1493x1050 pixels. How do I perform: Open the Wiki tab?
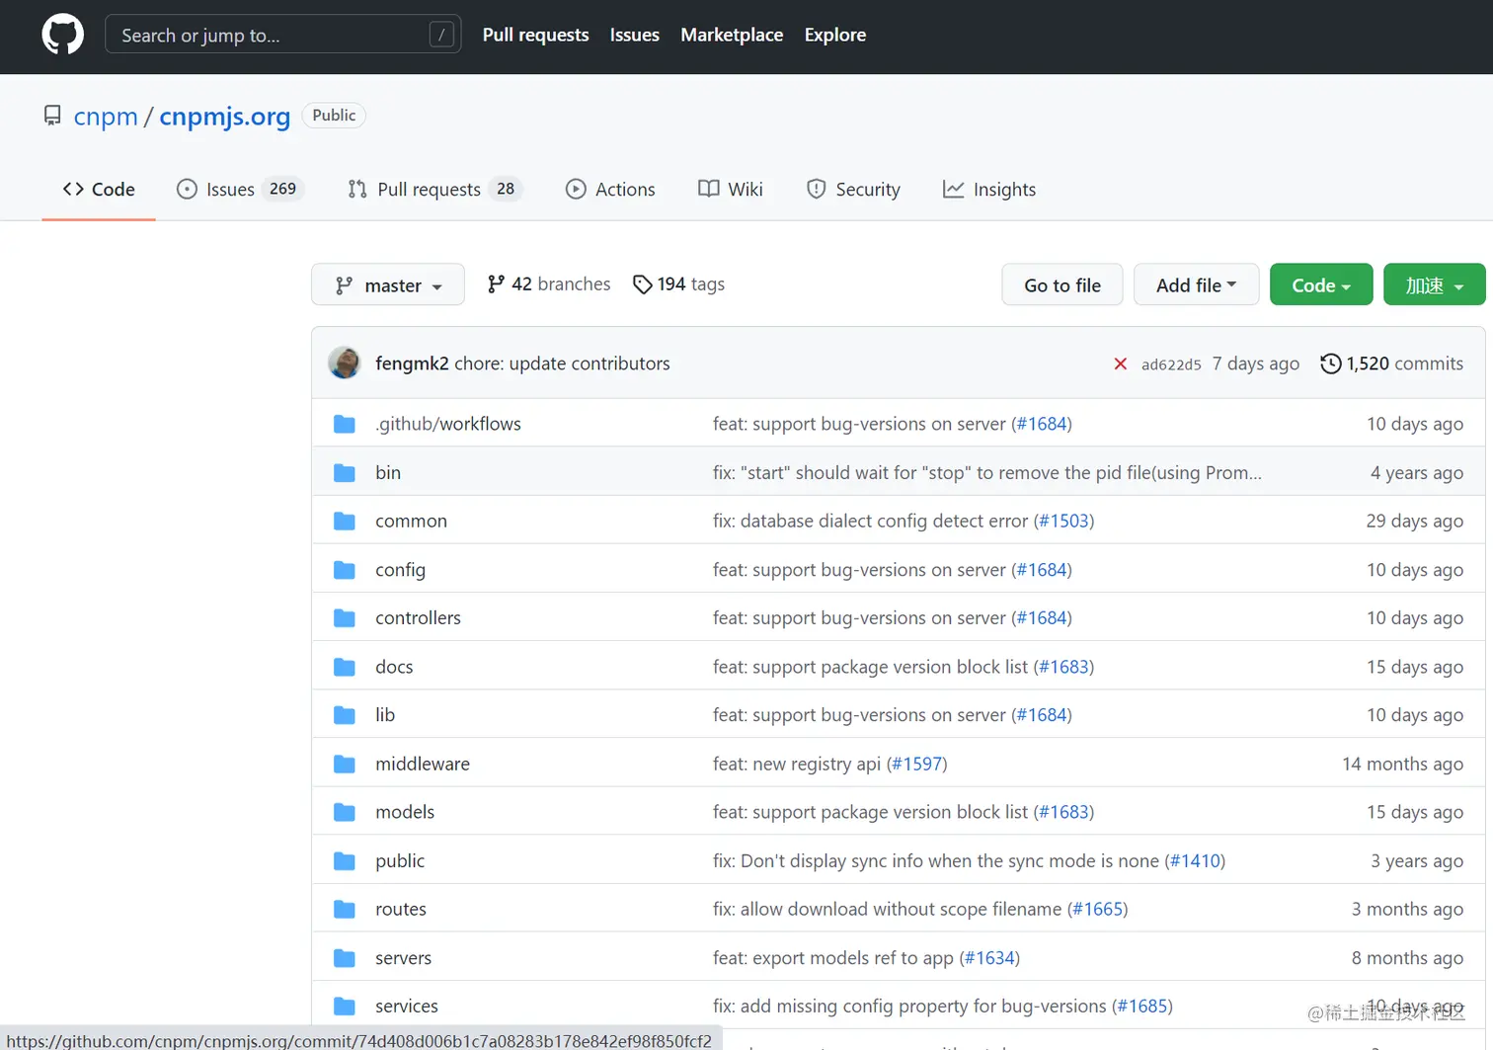coord(731,189)
